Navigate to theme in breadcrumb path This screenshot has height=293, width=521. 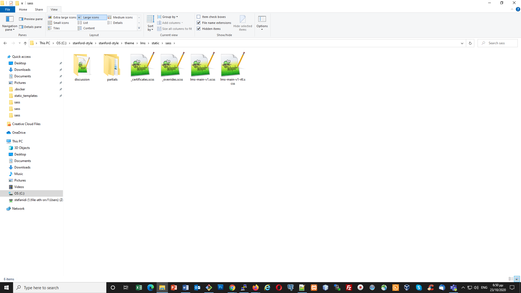129,43
